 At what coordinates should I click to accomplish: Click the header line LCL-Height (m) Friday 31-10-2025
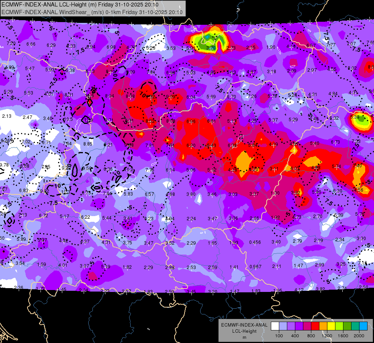[80, 5]
